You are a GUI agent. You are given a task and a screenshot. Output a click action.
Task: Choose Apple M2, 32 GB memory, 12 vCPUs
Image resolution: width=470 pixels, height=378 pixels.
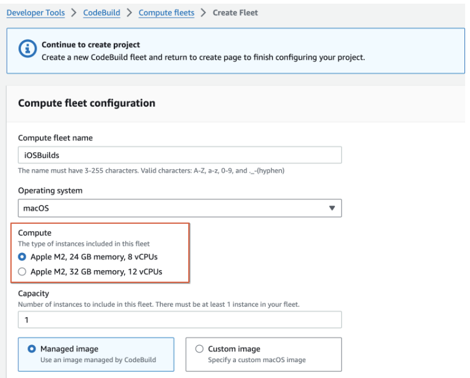[x=23, y=272]
